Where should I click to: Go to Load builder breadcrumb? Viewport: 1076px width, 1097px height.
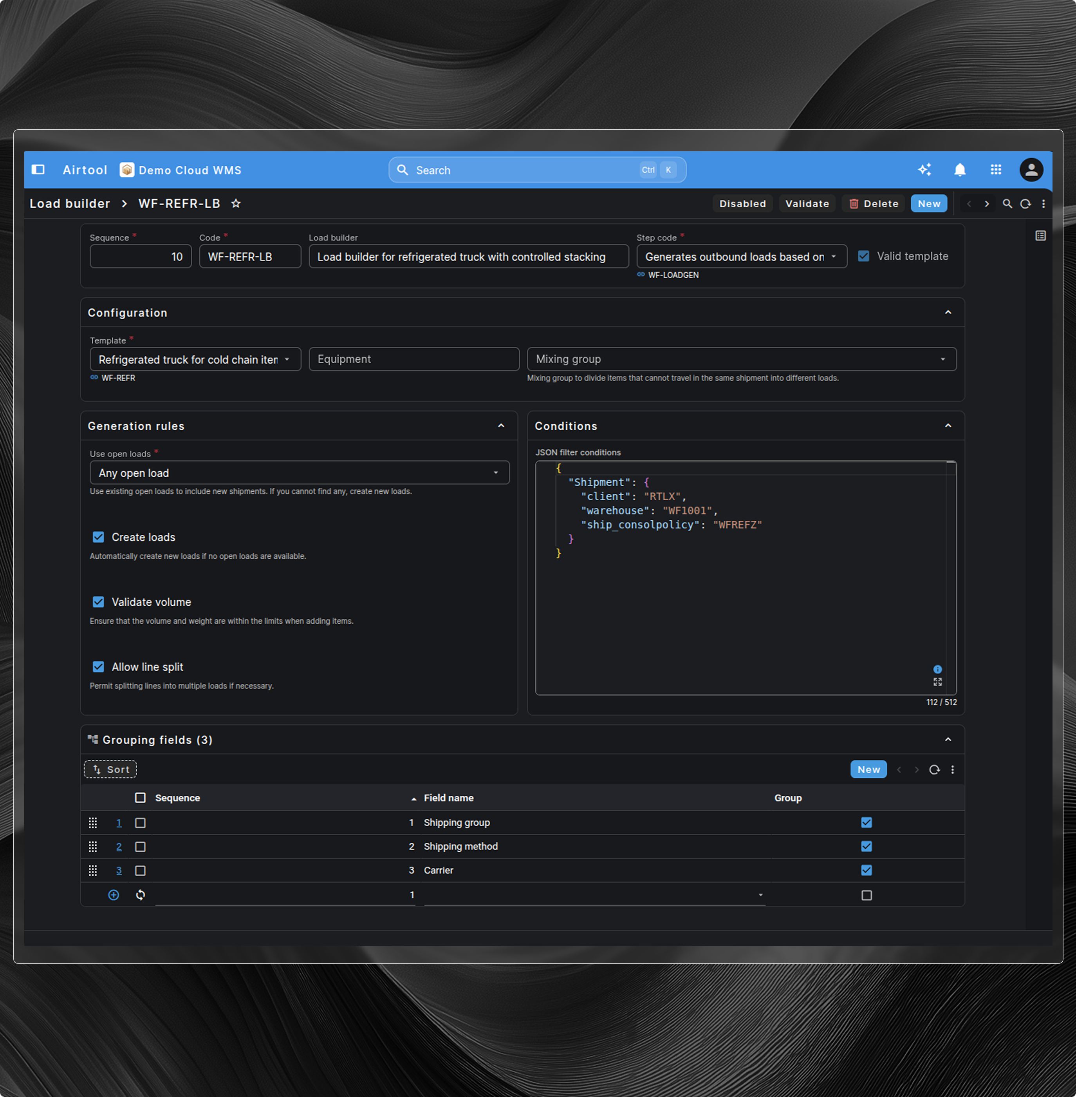pos(70,204)
